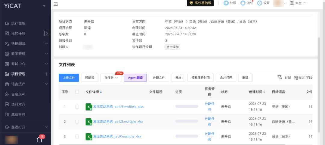This screenshot has width=325, height=145.
Task: Click the bottom-left user avatar thumbnail
Action: 11,140
